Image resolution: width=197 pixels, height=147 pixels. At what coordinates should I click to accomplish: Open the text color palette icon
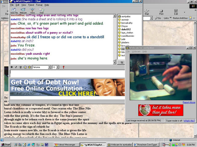(x=25, y=67)
